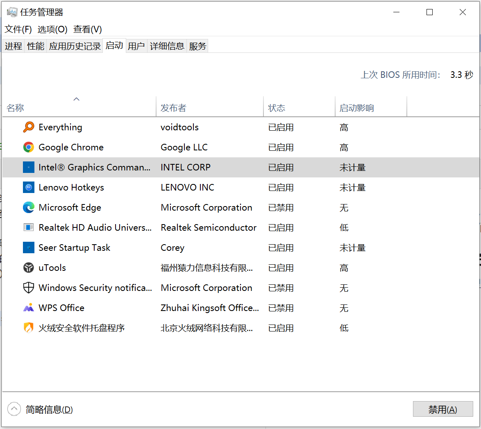
Task: Click the uTools icon
Action: pyautogui.click(x=29, y=268)
